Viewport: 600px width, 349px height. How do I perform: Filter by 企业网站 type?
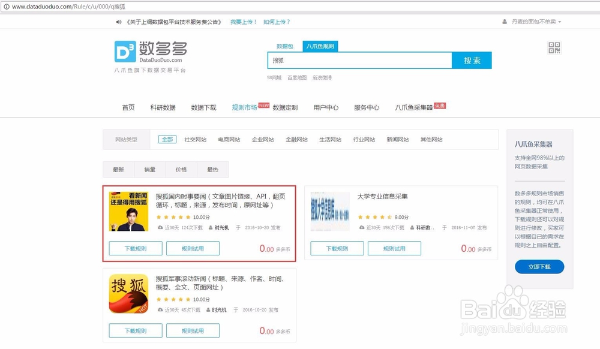point(263,140)
